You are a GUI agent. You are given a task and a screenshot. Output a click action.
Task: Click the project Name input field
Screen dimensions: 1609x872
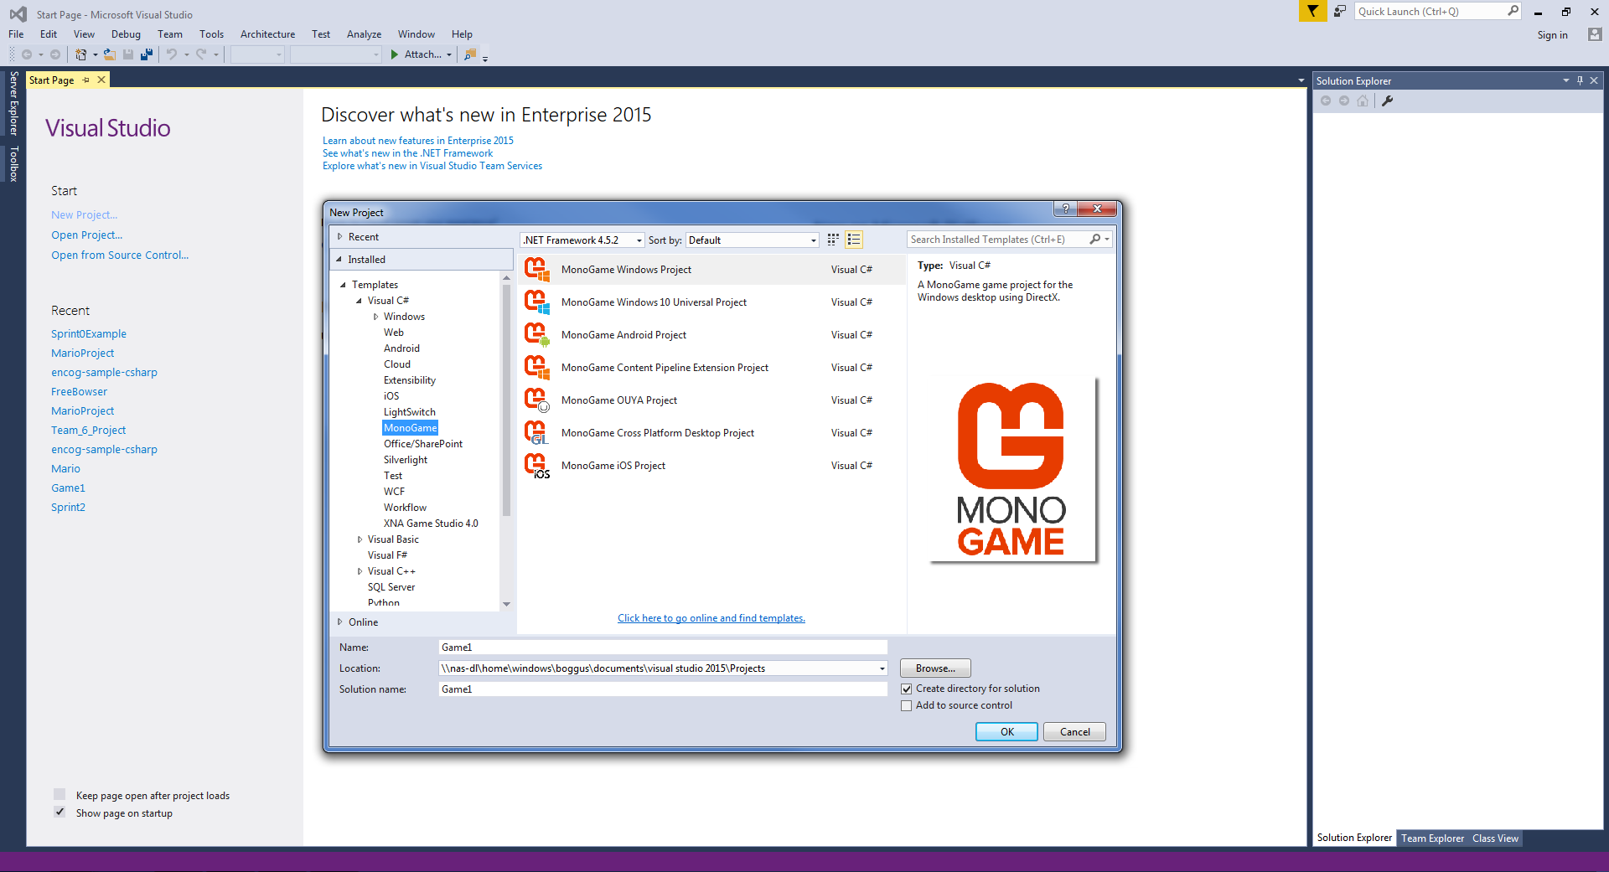coord(662,648)
